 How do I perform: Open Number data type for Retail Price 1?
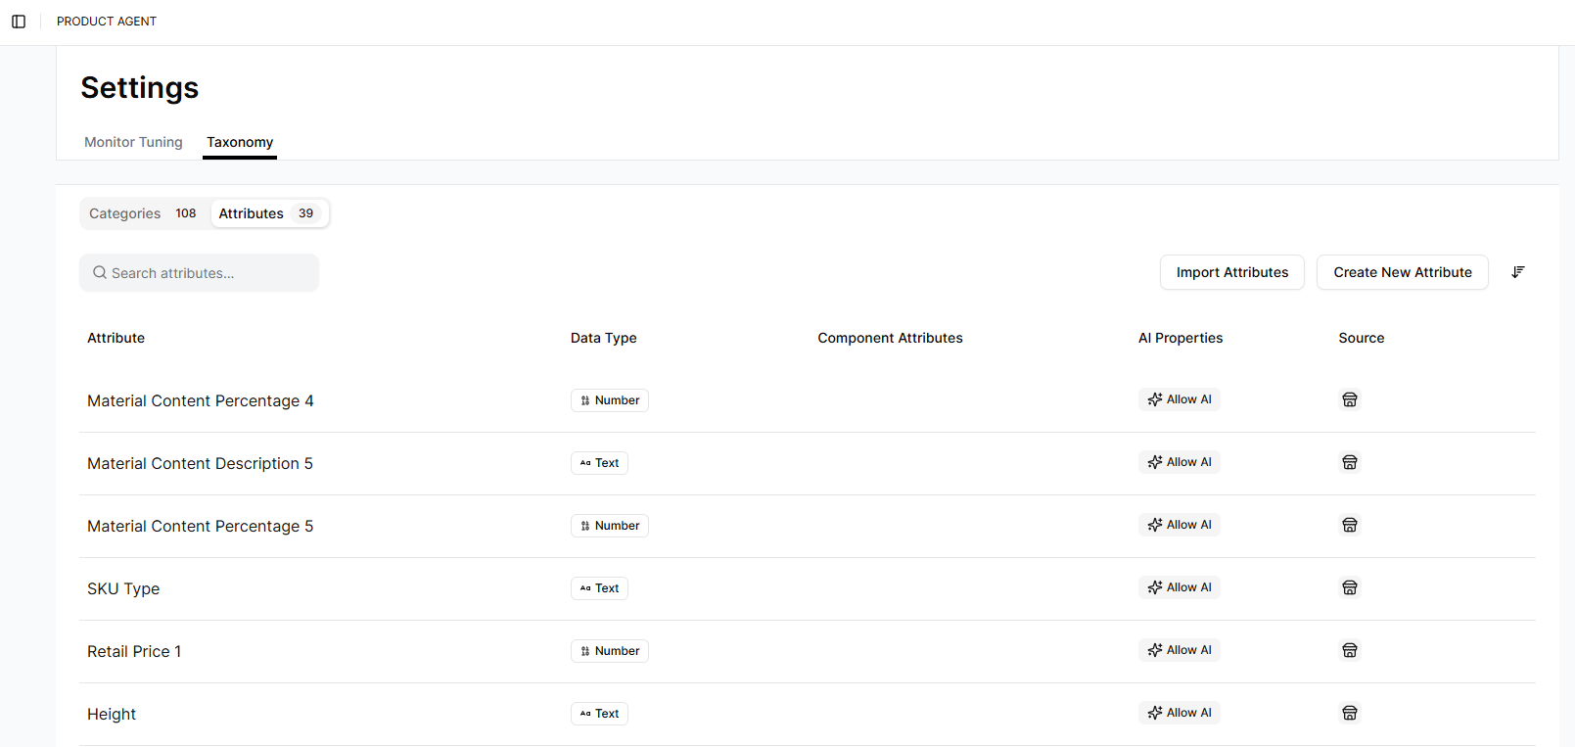point(610,651)
